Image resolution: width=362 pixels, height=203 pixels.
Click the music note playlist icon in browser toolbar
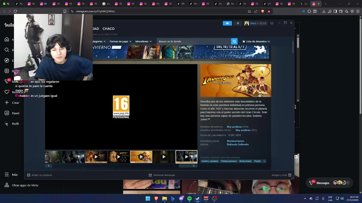coord(330,11)
